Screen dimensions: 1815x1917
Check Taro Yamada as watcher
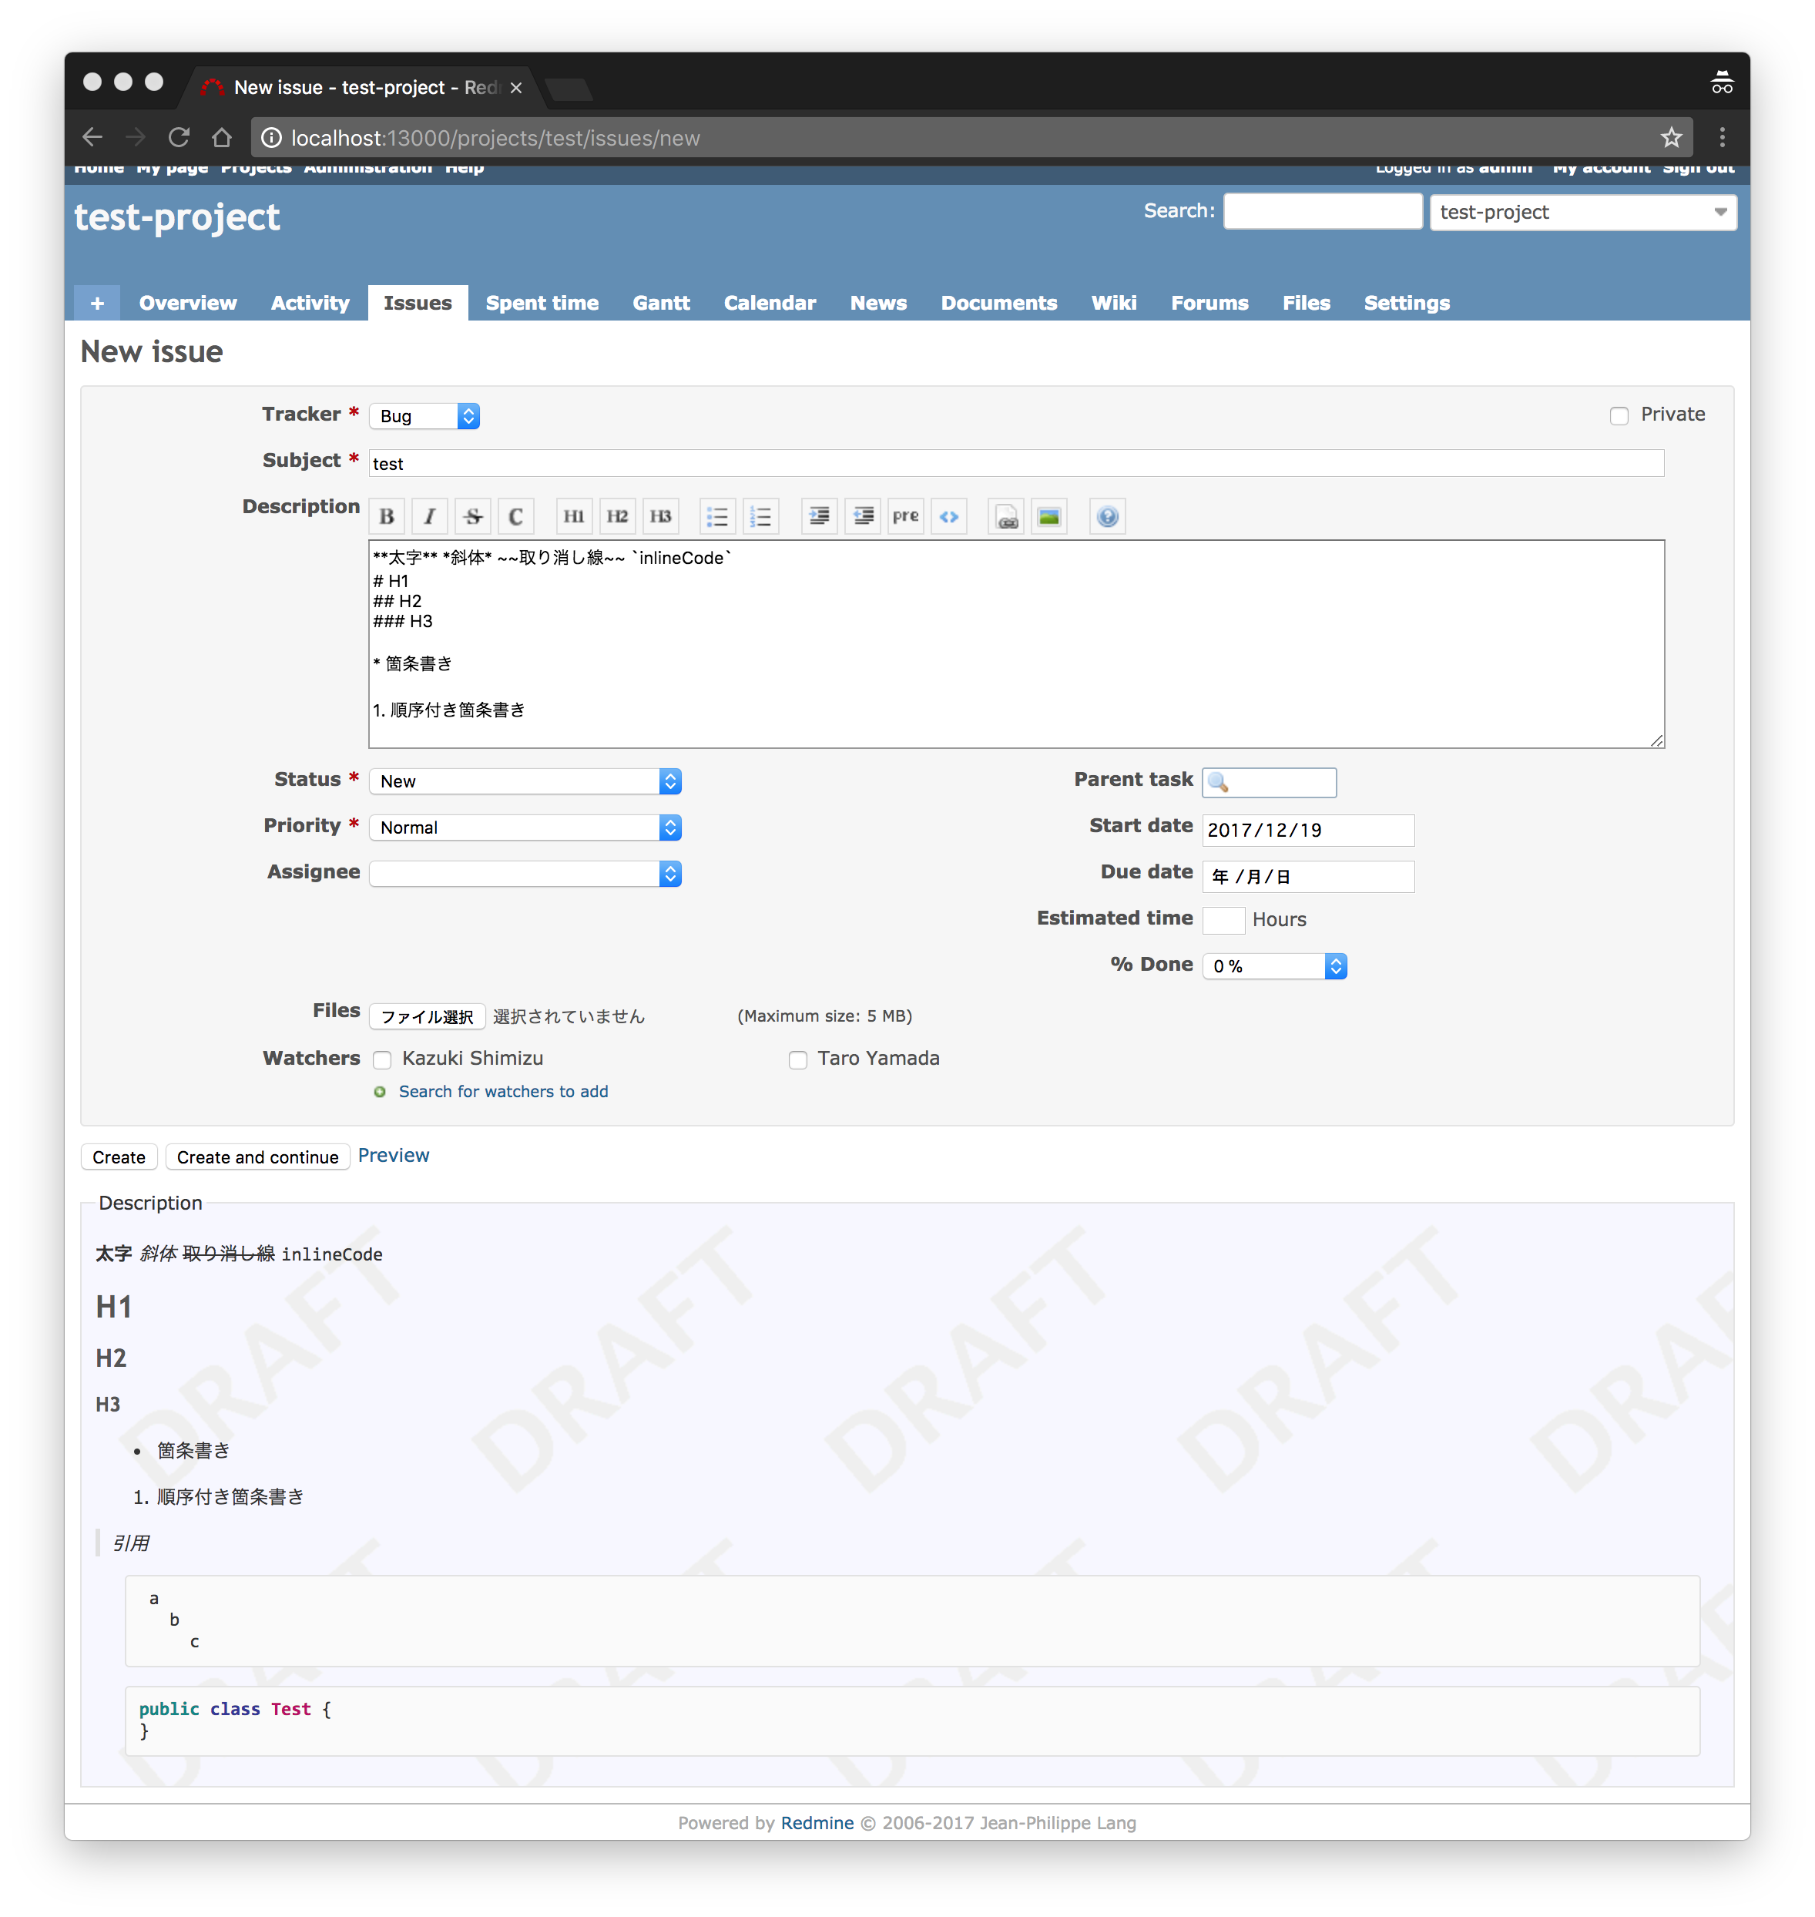pyautogui.click(x=798, y=1059)
